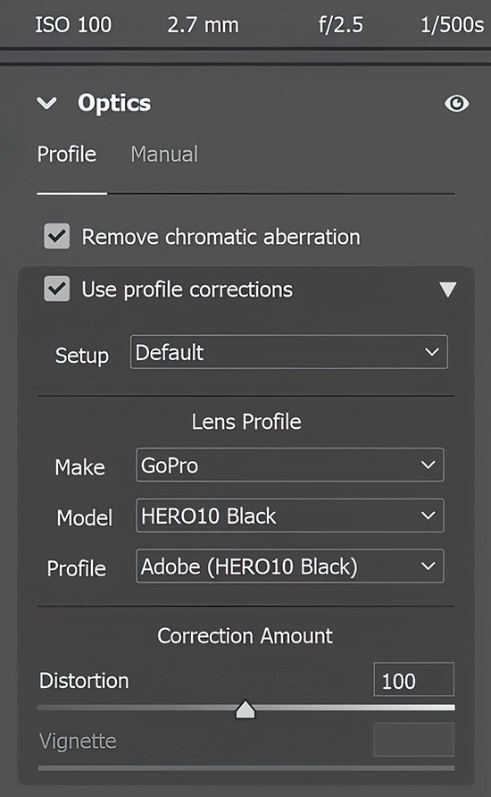Open the Setup Default dropdown
The height and width of the screenshot is (797, 491).
click(x=289, y=352)
